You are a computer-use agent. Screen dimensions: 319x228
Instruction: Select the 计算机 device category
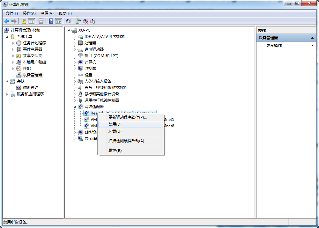tap(90, 62)
